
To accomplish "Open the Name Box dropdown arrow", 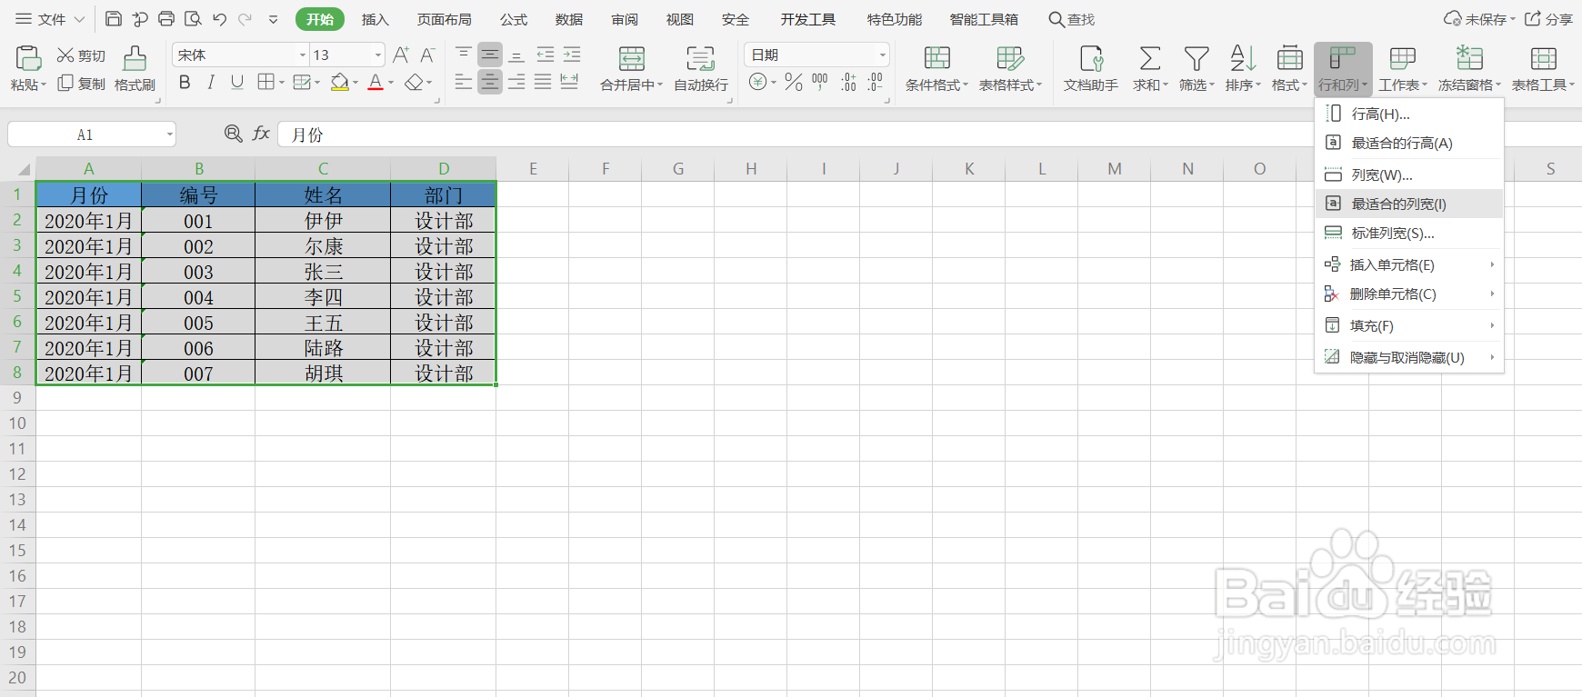I will coord(169,134).
